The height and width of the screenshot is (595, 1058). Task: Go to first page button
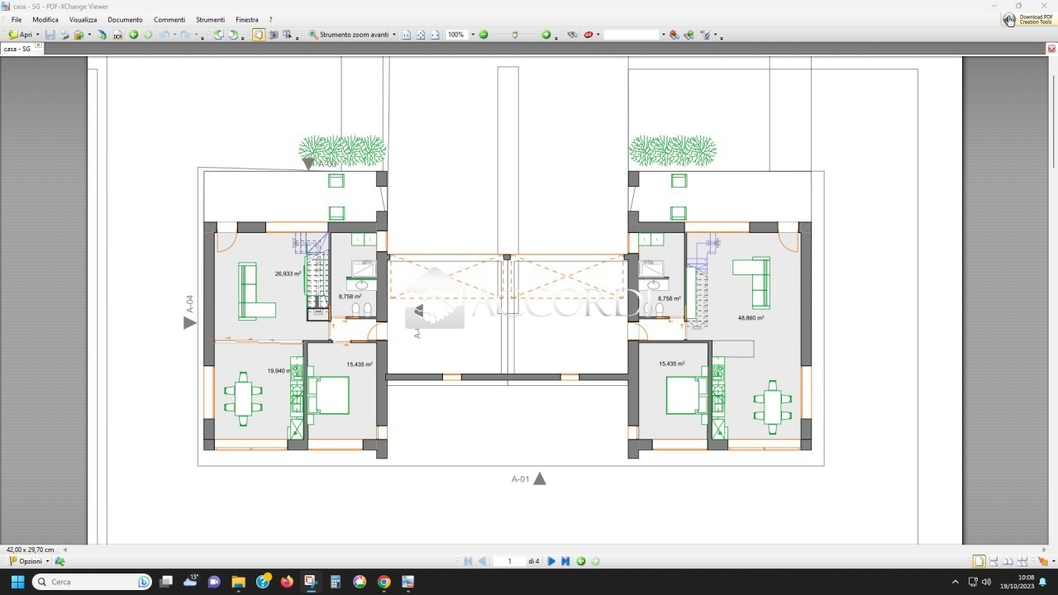click(468, 561)
